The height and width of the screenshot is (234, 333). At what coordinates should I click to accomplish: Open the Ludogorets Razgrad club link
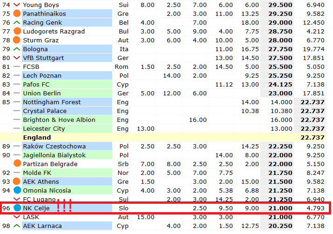coord(54,32)
